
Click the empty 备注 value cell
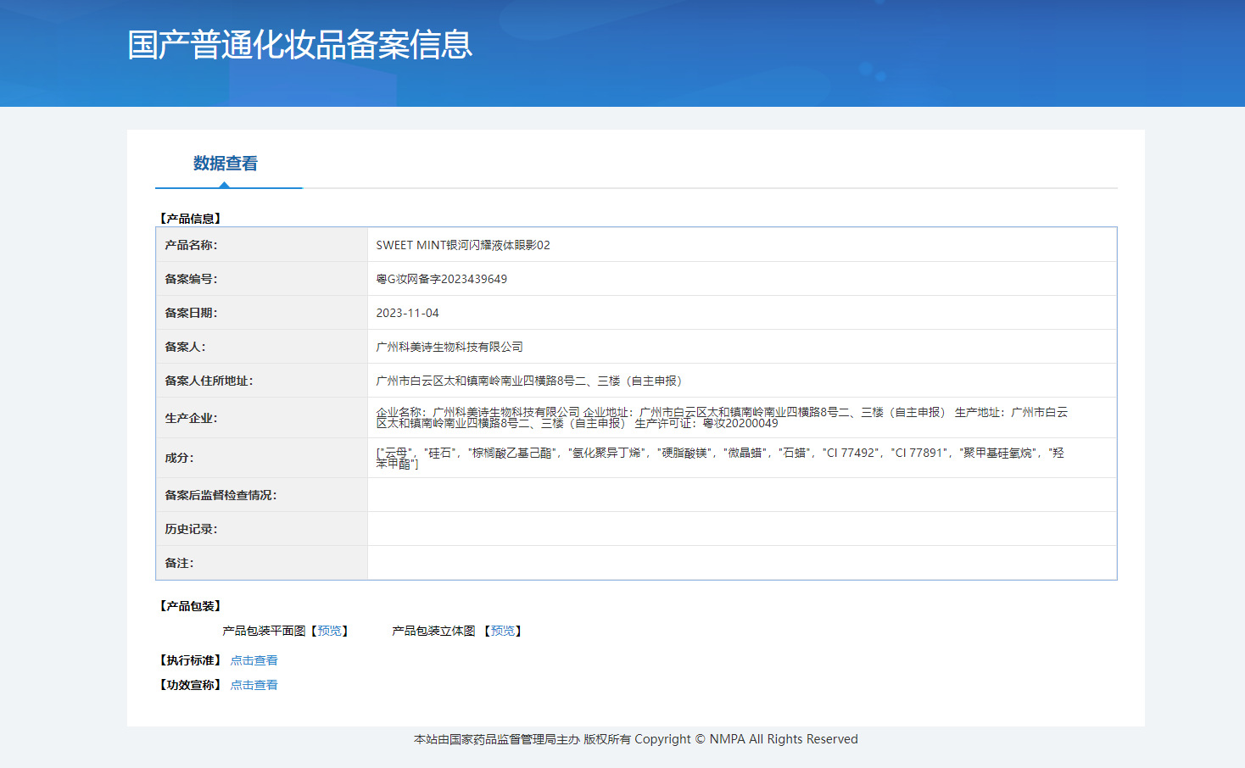click(x=741, y=563)
